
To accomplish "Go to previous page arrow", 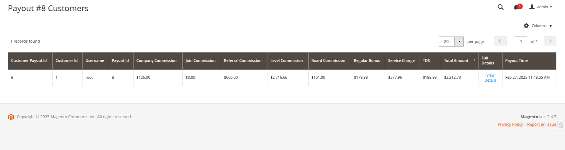I will click(500, 42).
